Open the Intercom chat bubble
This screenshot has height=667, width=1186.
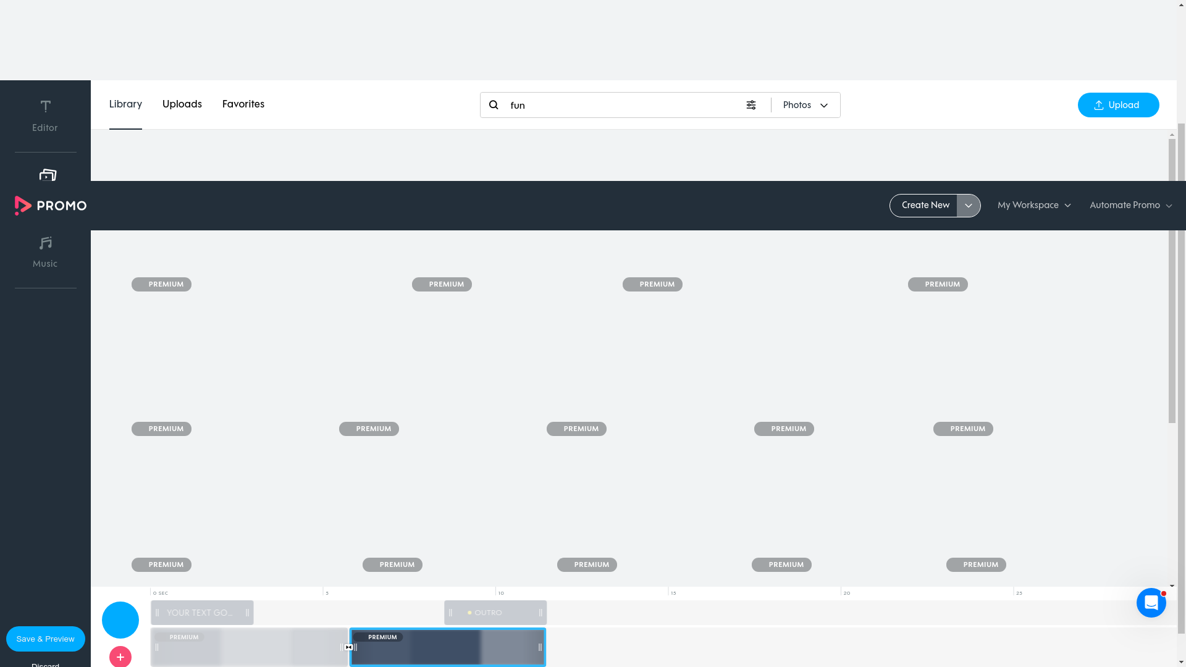click(1151, 603)
